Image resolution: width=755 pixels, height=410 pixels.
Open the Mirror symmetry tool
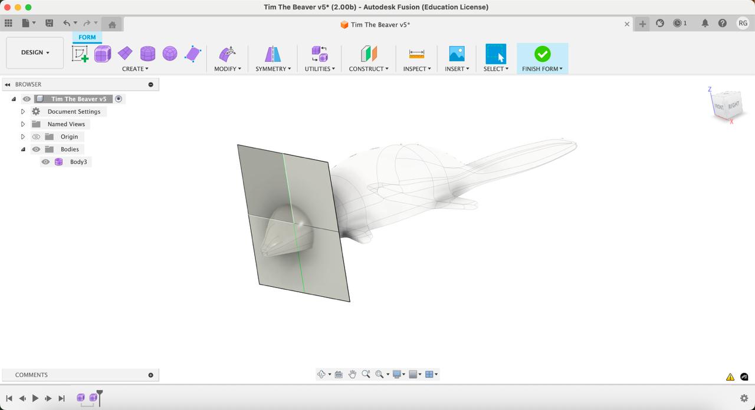click(x=273, y=54)
